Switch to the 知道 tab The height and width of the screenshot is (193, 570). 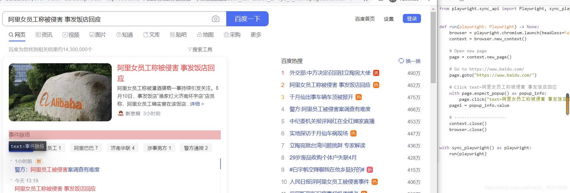[x=125, y=35]
